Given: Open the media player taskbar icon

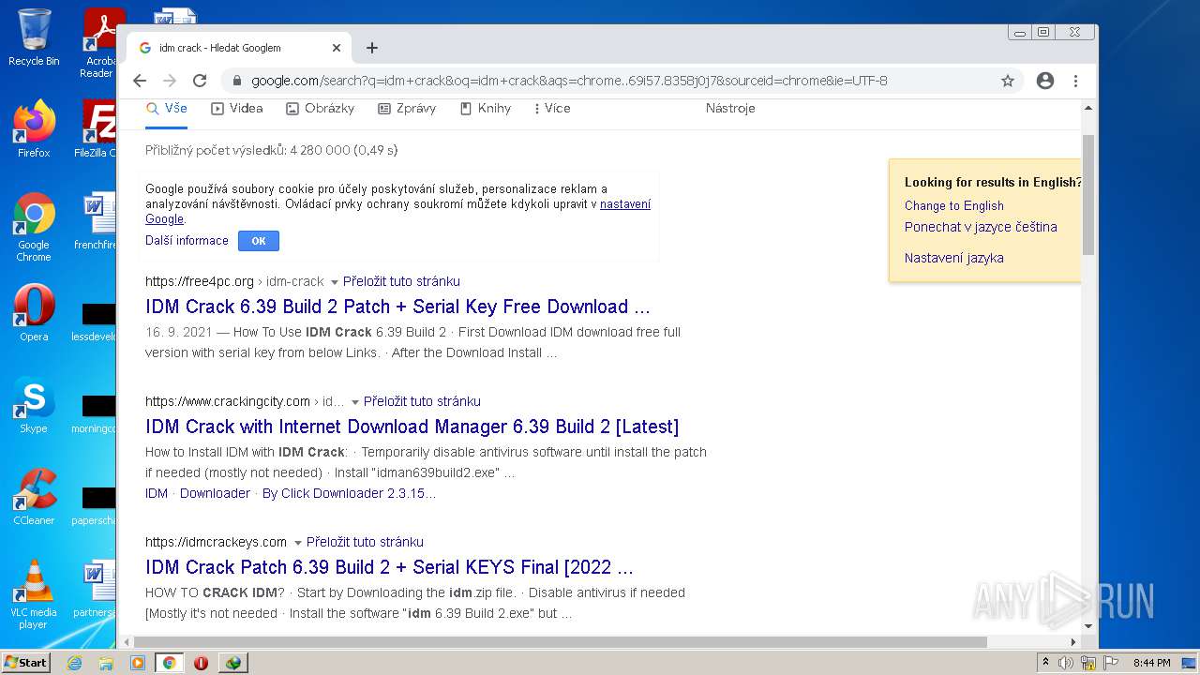Looking at the screenshot, I should 138,663.
